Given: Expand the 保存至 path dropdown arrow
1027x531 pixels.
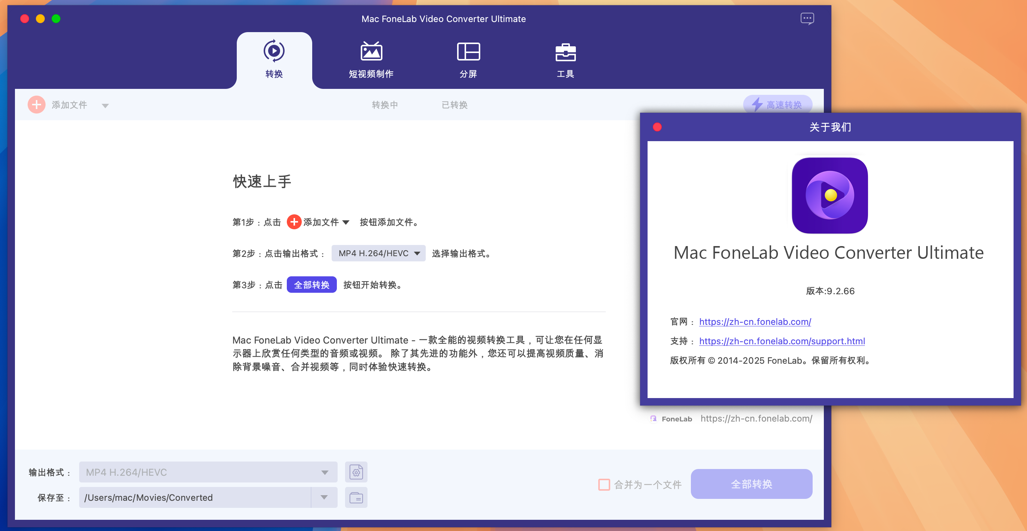Looking at the screenshot, I should [324, 497].
